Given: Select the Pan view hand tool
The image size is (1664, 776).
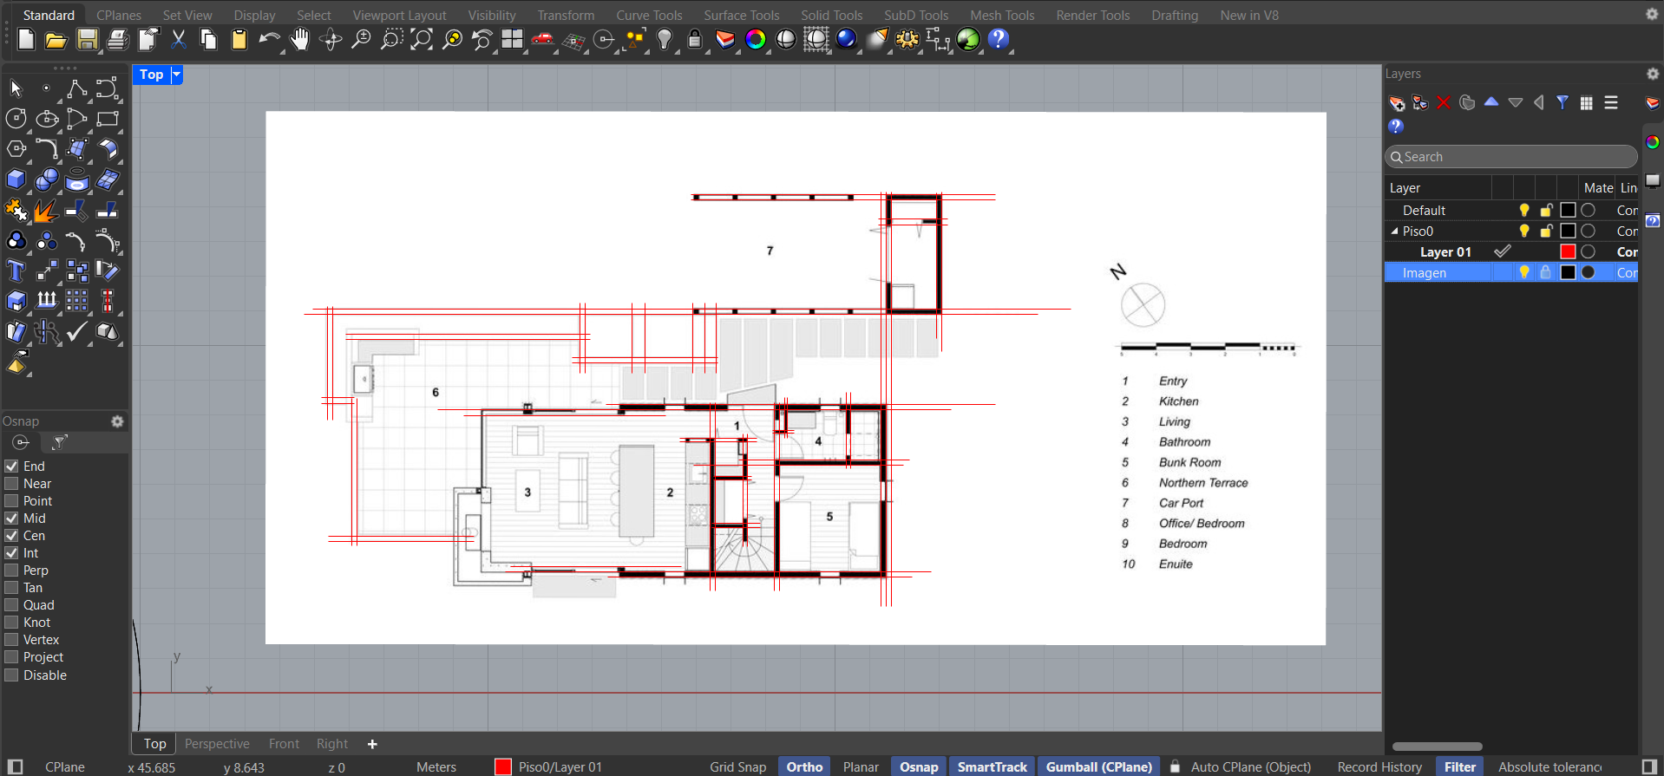Looking at the screenshot, I should click(x=299, y=40).
